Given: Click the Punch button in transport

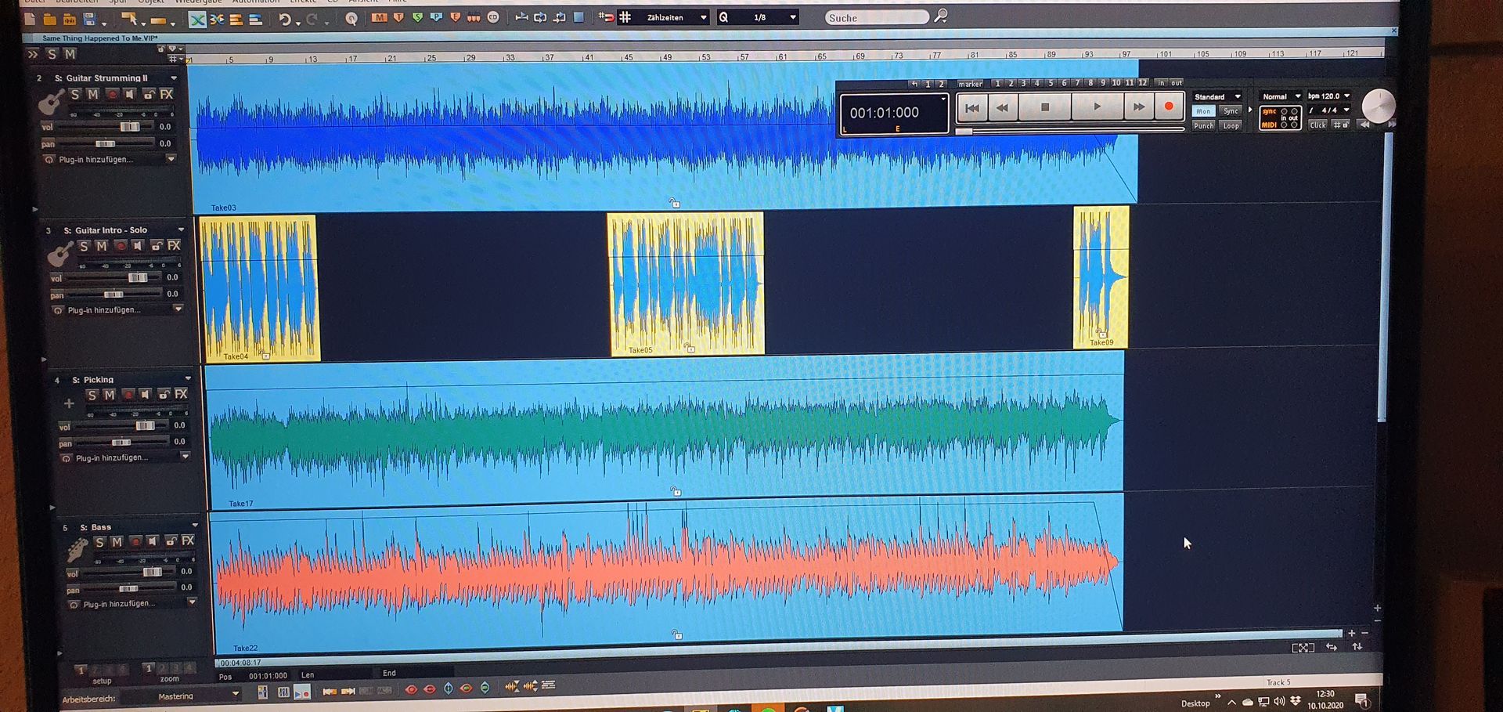Looking at the screenshot, I should click(x=1203, y=125).
